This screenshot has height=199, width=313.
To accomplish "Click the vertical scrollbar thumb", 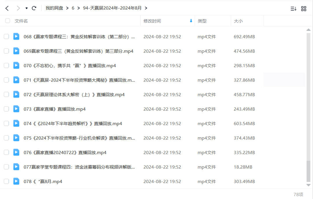I will [x=308, y=171].
